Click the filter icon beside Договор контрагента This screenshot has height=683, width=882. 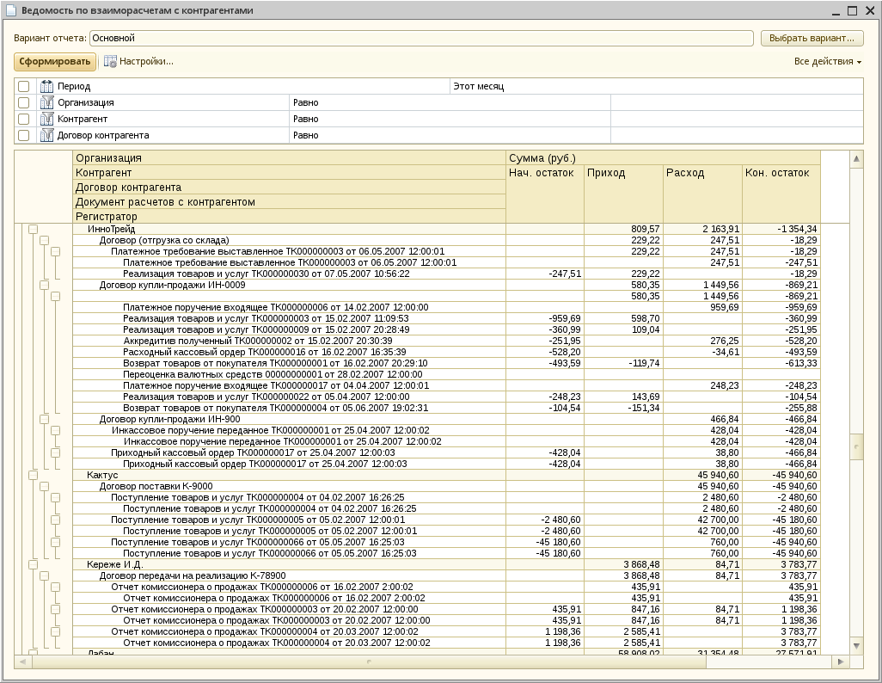pyautogui.click(x=46, y=135)
